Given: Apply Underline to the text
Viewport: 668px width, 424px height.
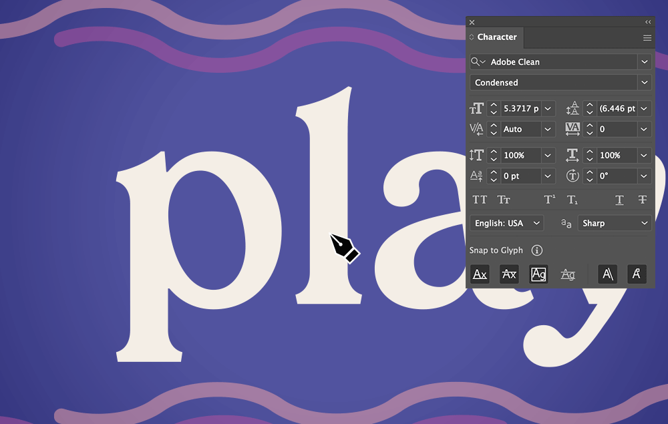Looking at the screenshot, I should point(619,200).
